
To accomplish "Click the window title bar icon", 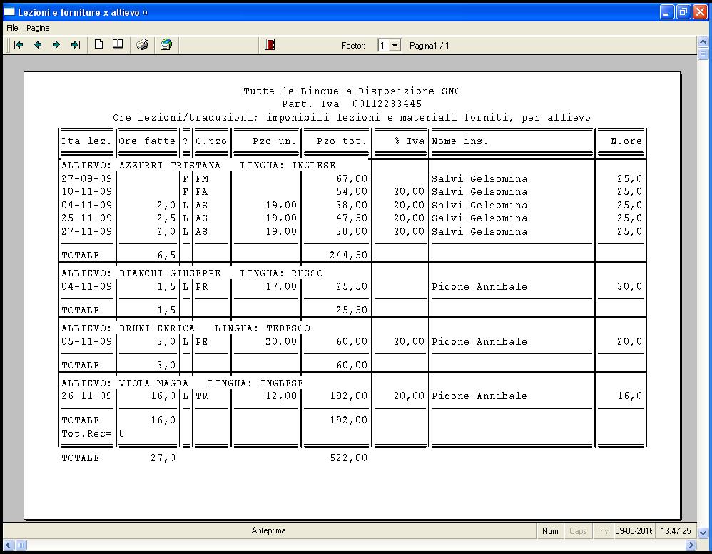I will point(9,12).
